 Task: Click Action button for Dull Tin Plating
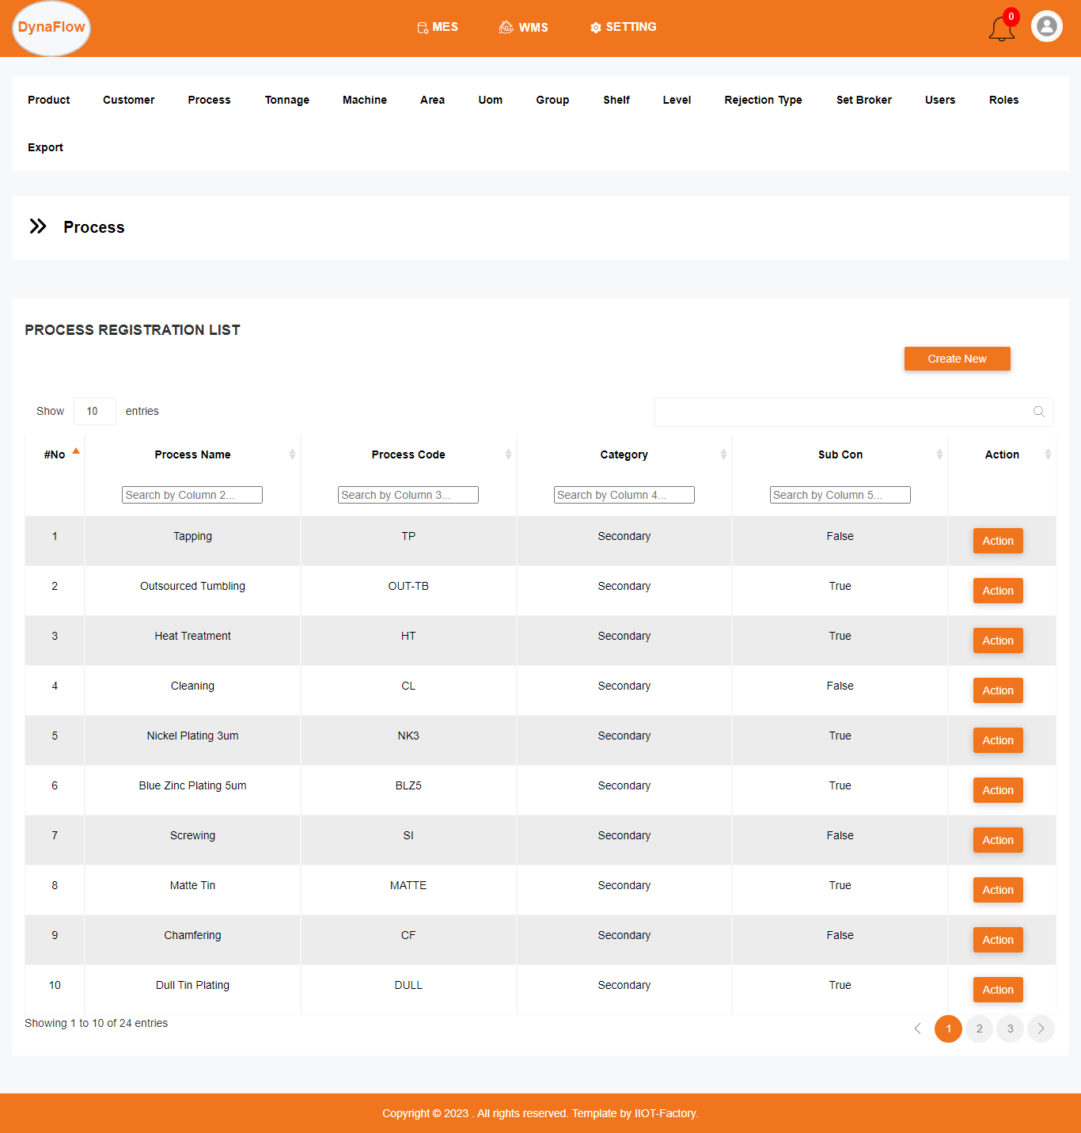click(998, 990)
